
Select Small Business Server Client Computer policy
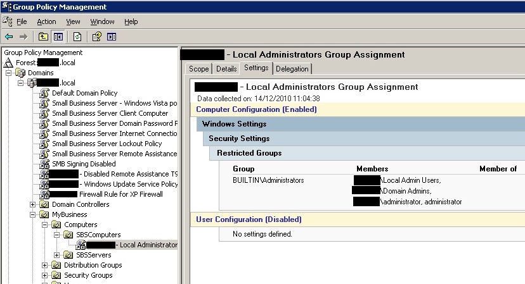(110, 113)
